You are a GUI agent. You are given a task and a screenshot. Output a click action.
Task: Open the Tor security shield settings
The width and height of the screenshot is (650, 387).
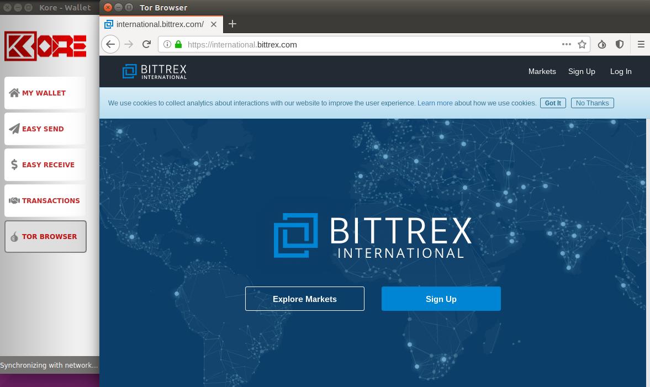click(620, 44)
